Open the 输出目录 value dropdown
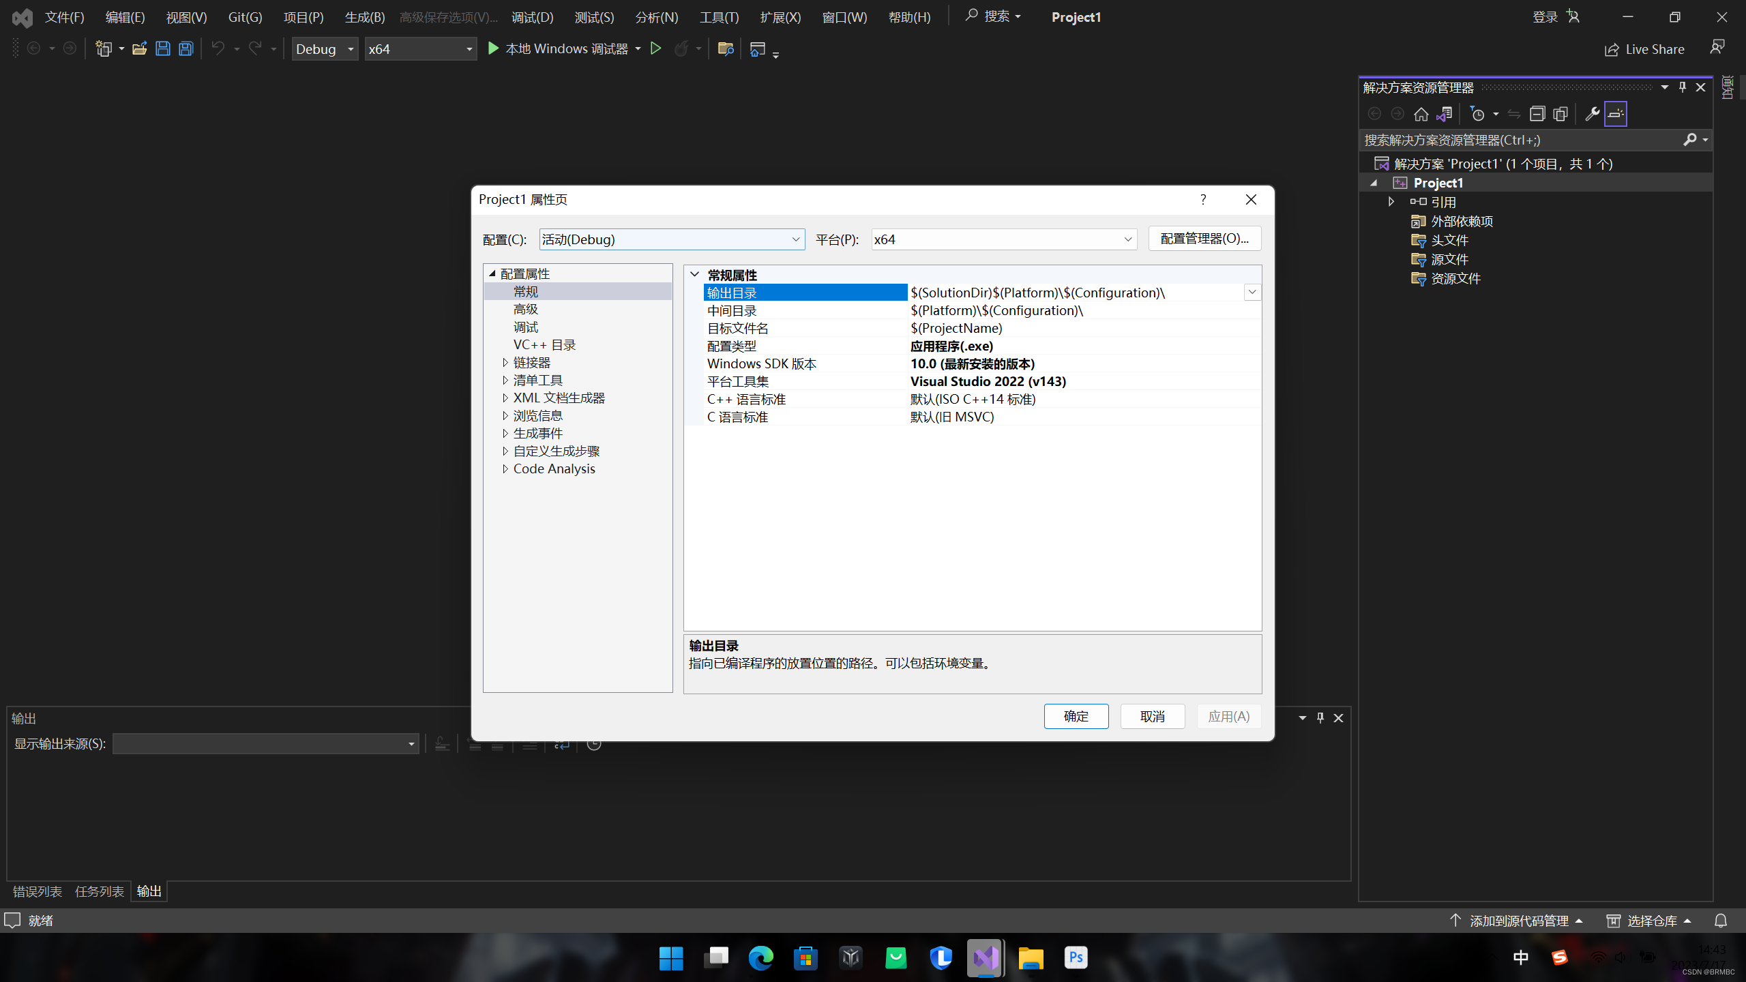The height and width of the screenshot is (982, 1746). [1252, 292]
